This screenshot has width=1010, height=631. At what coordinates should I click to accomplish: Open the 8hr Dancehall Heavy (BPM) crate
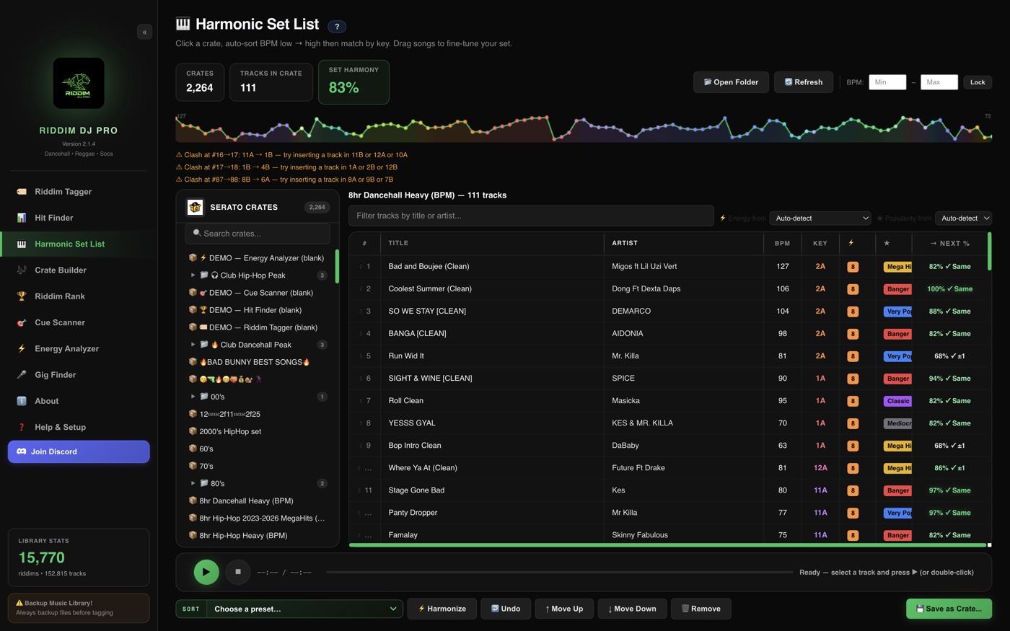tap(258, 500)
